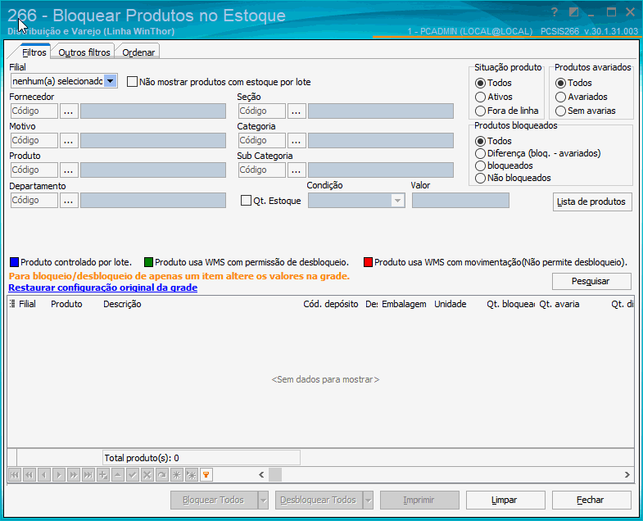
Task: Jump forward a page with double-right arrow
Action: (74, 475)
